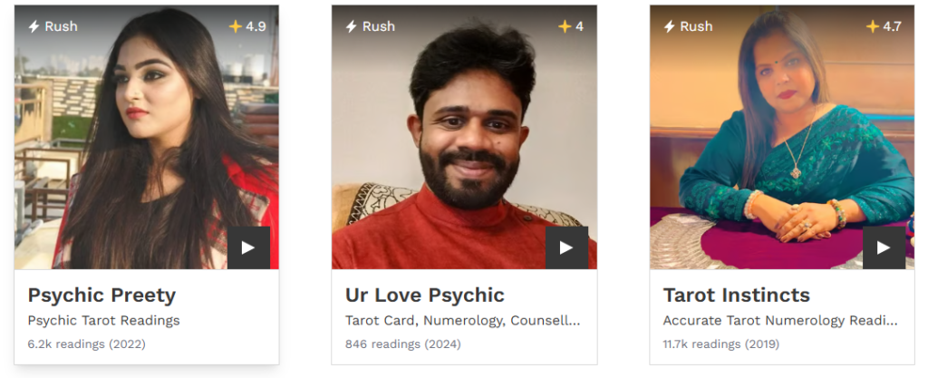This screenshot has width=928, height=378.
Task: Click the 6.2k readings (2022) text
Action: point(86,344)
